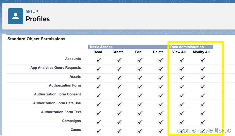
Task: Toggle Create permission for Campaigns
Action: click(119, 122)
